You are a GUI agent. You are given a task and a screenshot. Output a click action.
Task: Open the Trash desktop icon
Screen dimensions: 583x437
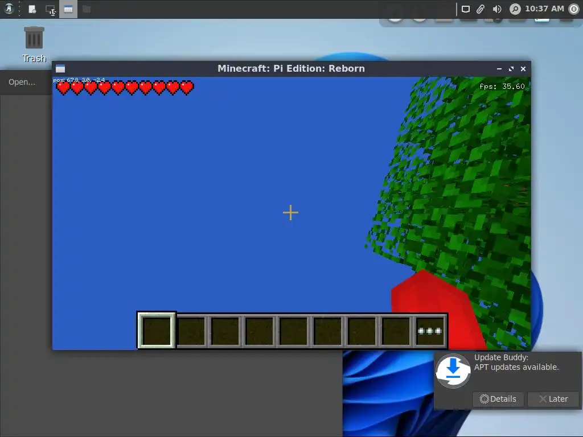pyautogui.click(x=34, y=44)
